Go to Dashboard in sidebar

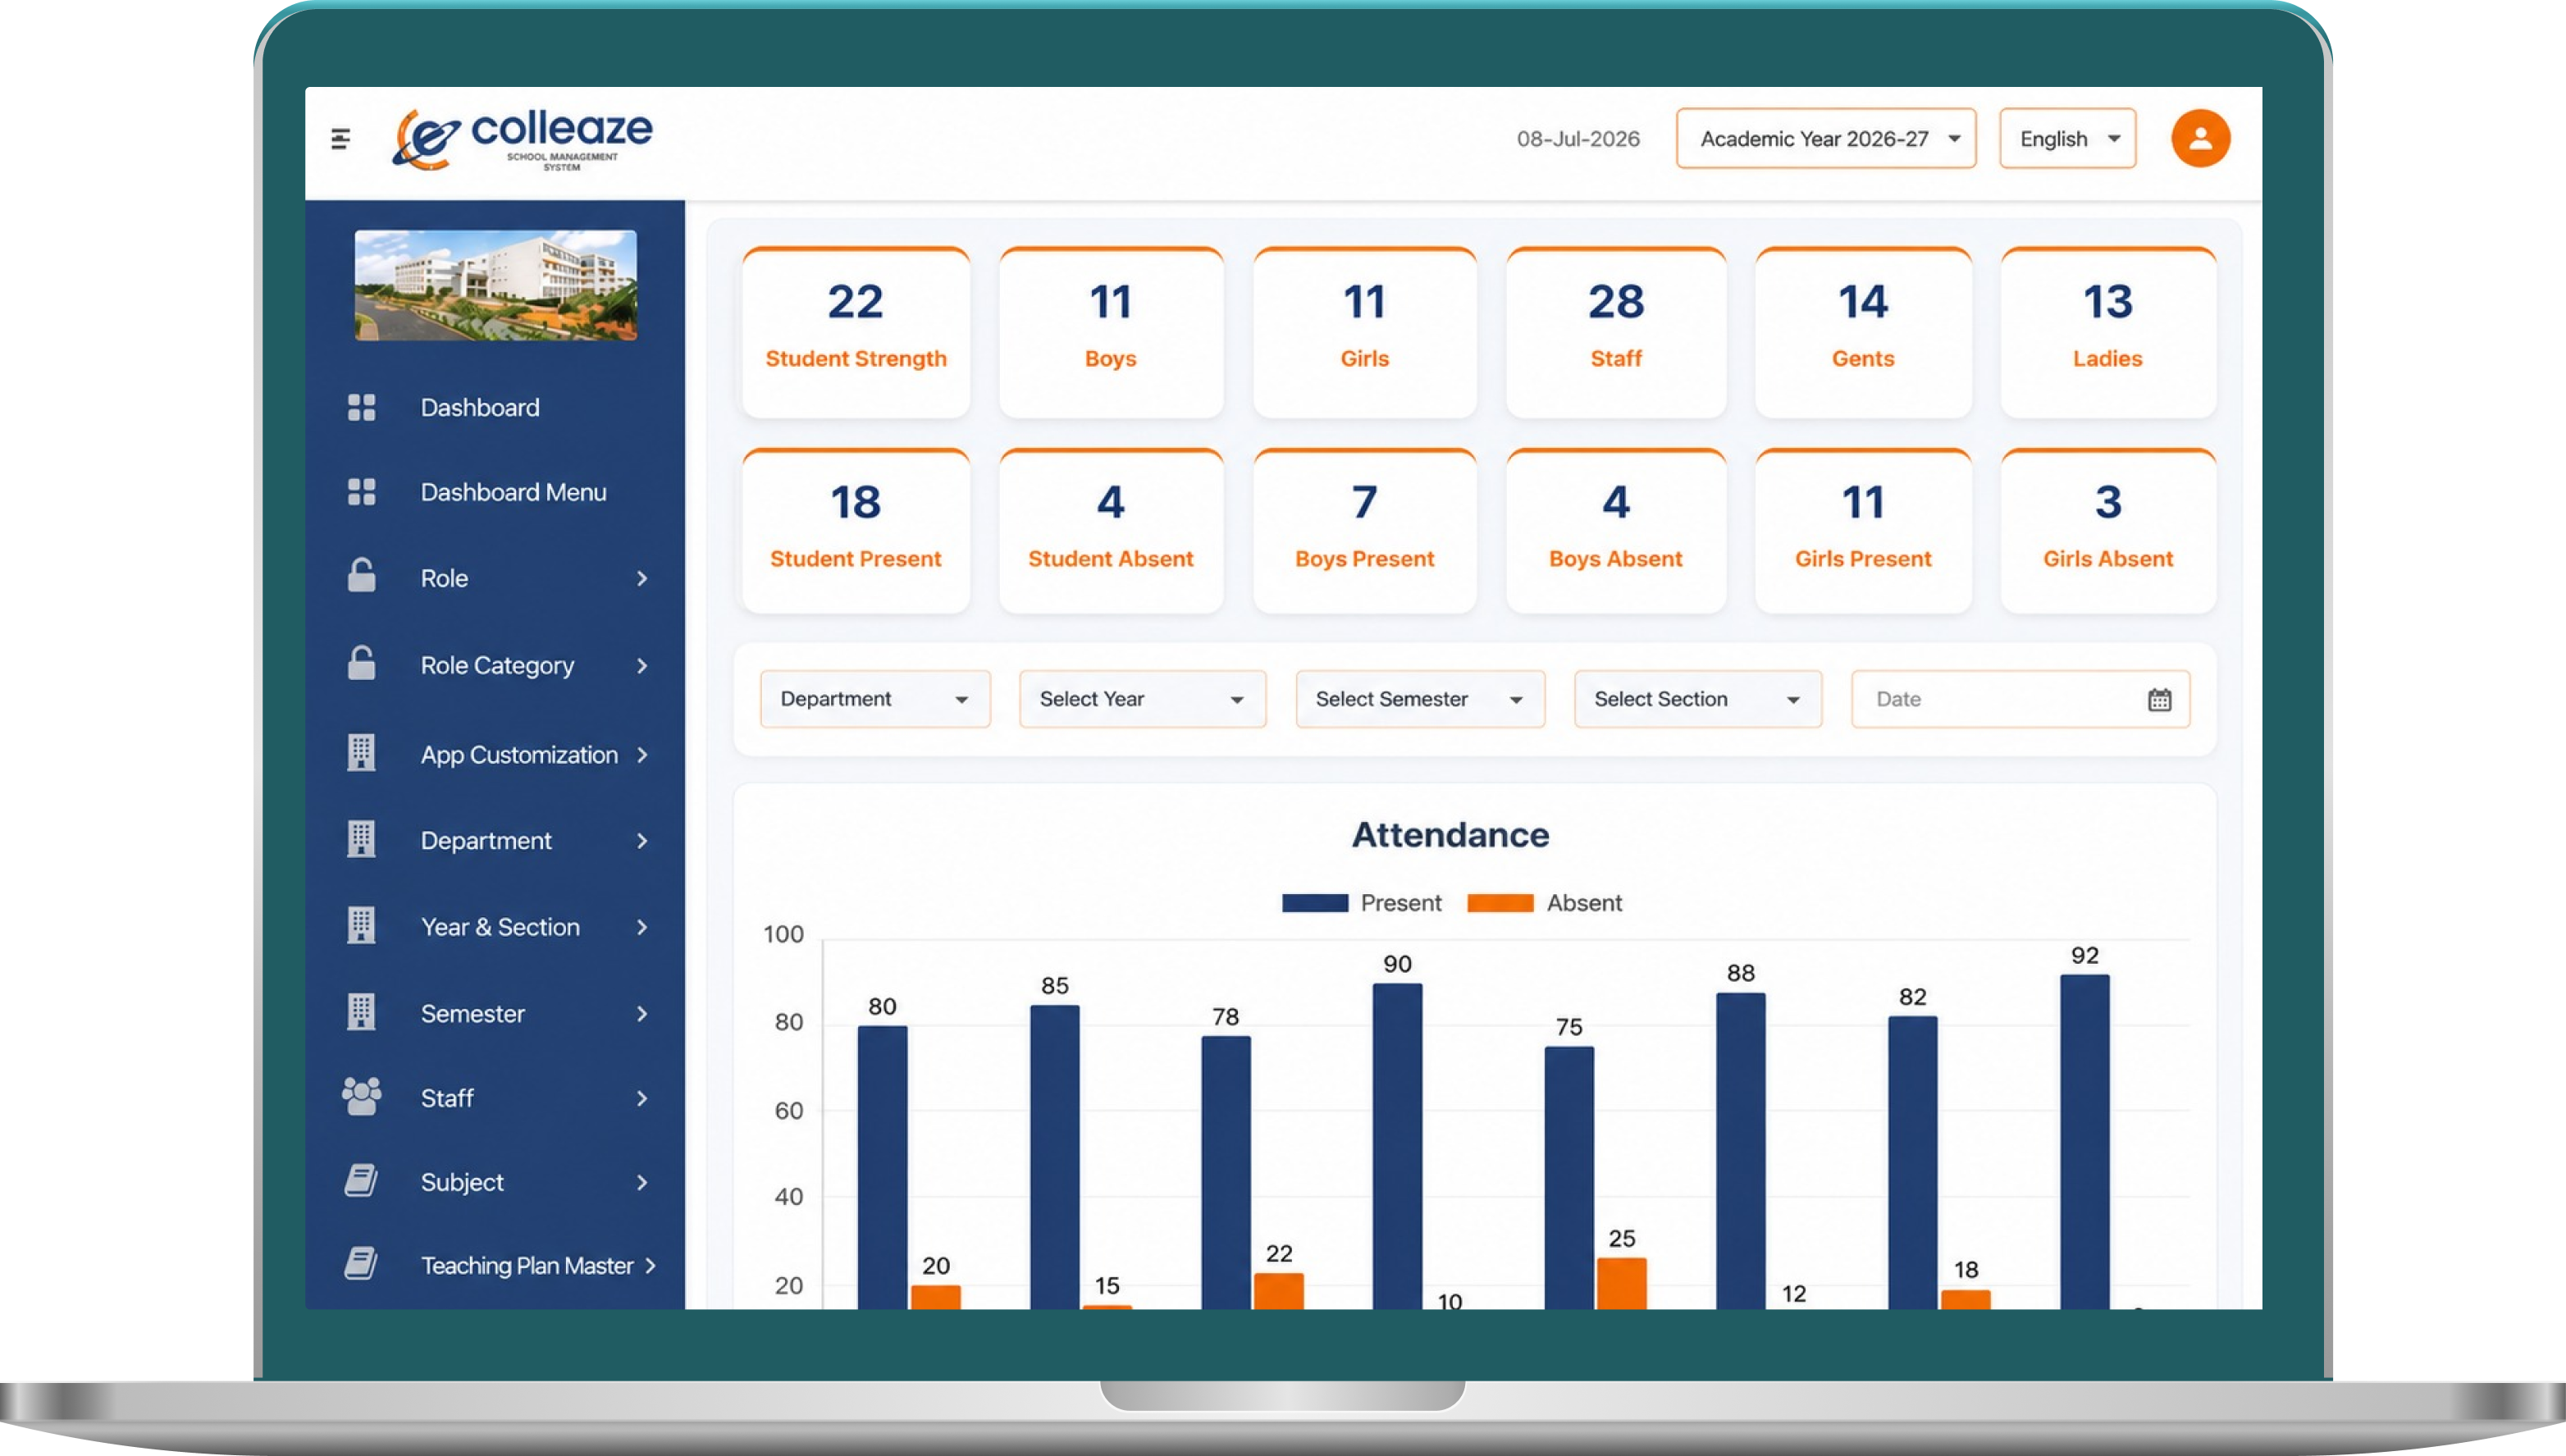point(480,407)
